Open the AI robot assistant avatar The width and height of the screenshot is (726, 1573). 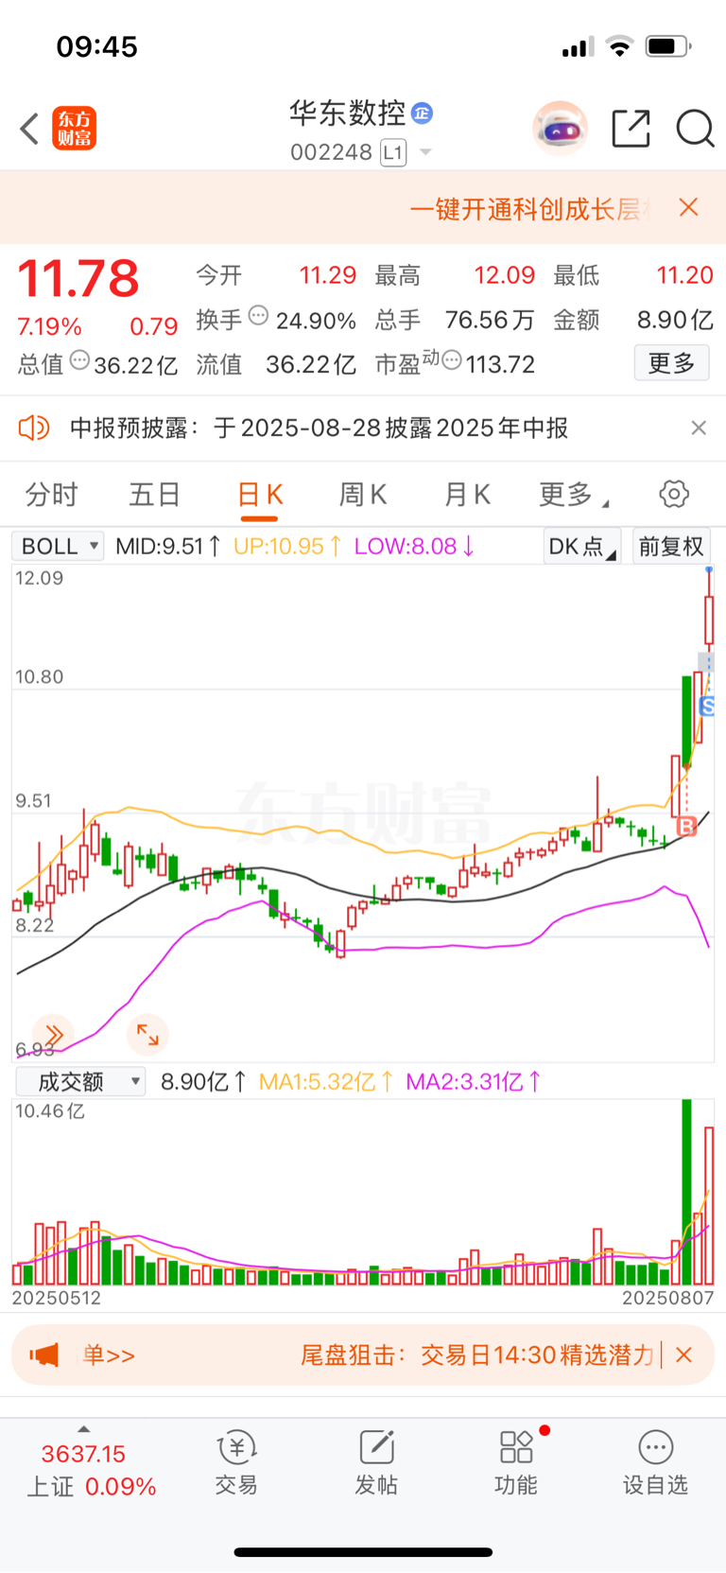(x=560, y=128)
